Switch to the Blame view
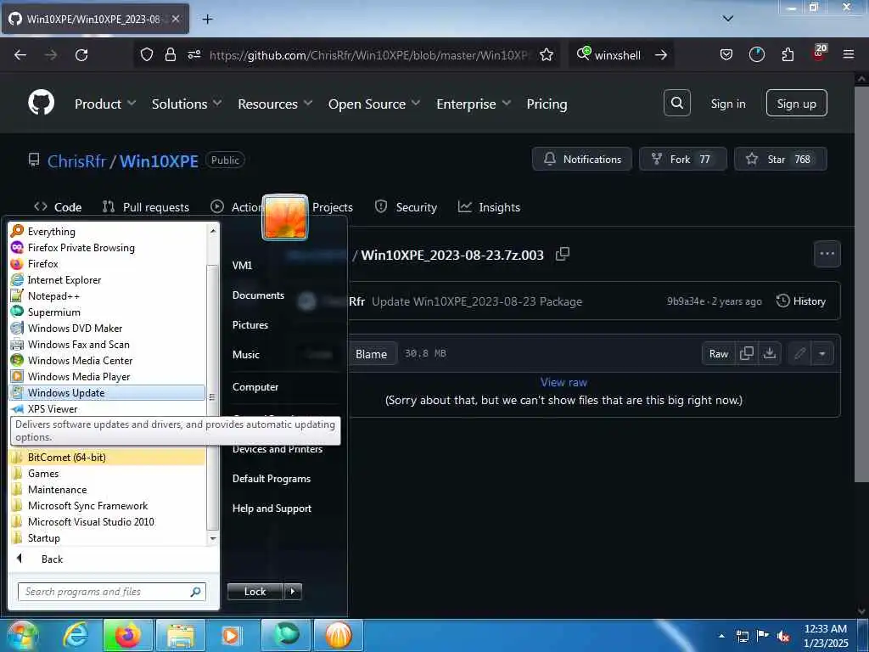Viewport: 869px width, 652px height. click(371, 354)
